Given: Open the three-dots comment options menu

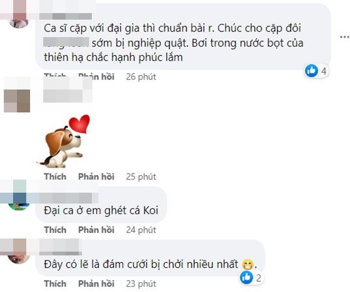Looking at the screenshot, I should click(x=345, y=37).
